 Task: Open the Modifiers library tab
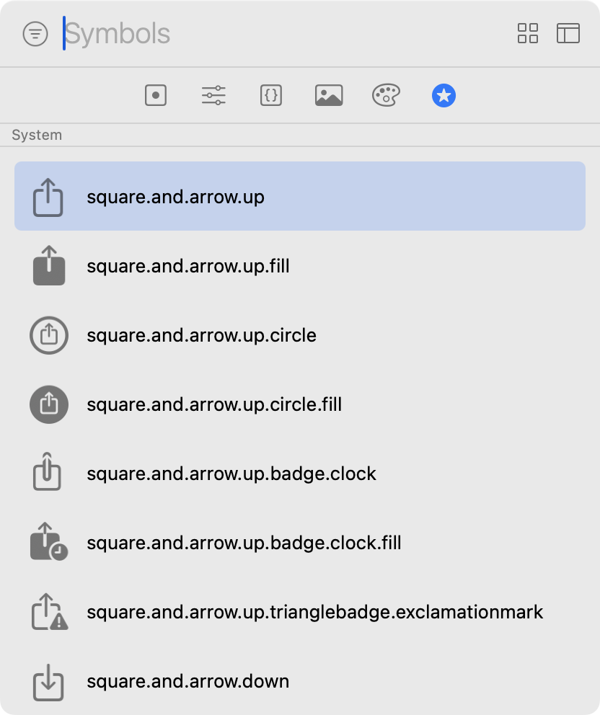tap(213, 95)
